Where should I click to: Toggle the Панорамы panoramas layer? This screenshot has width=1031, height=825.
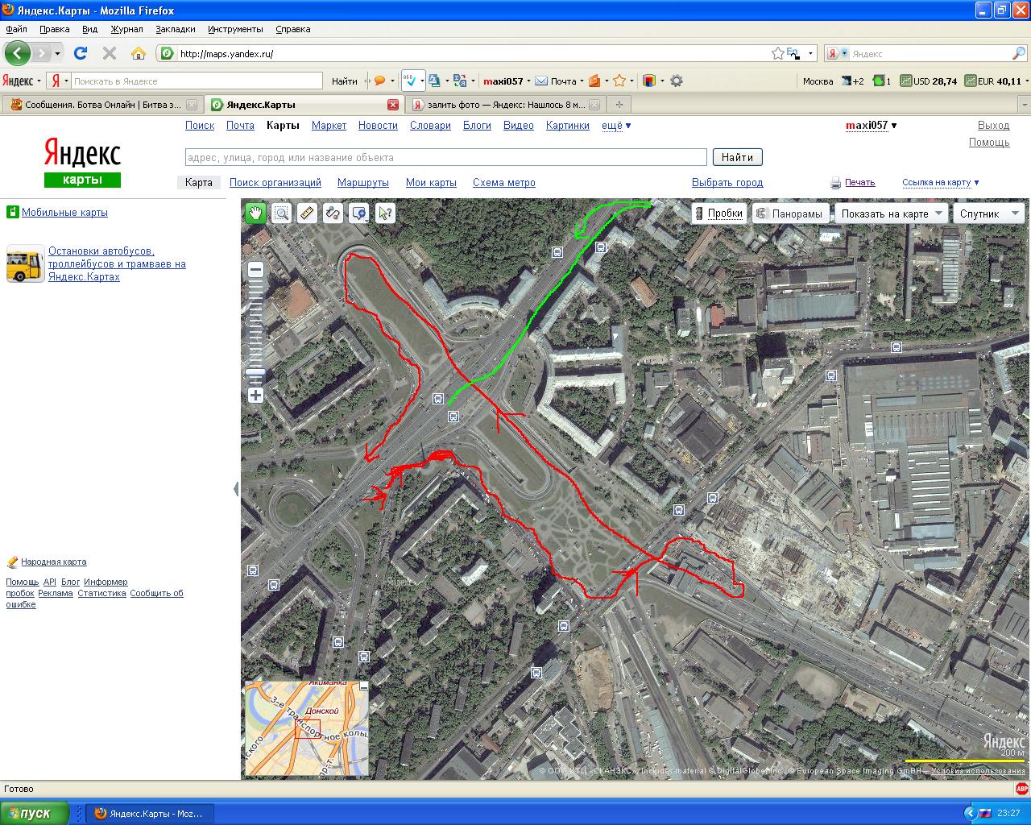790,214
